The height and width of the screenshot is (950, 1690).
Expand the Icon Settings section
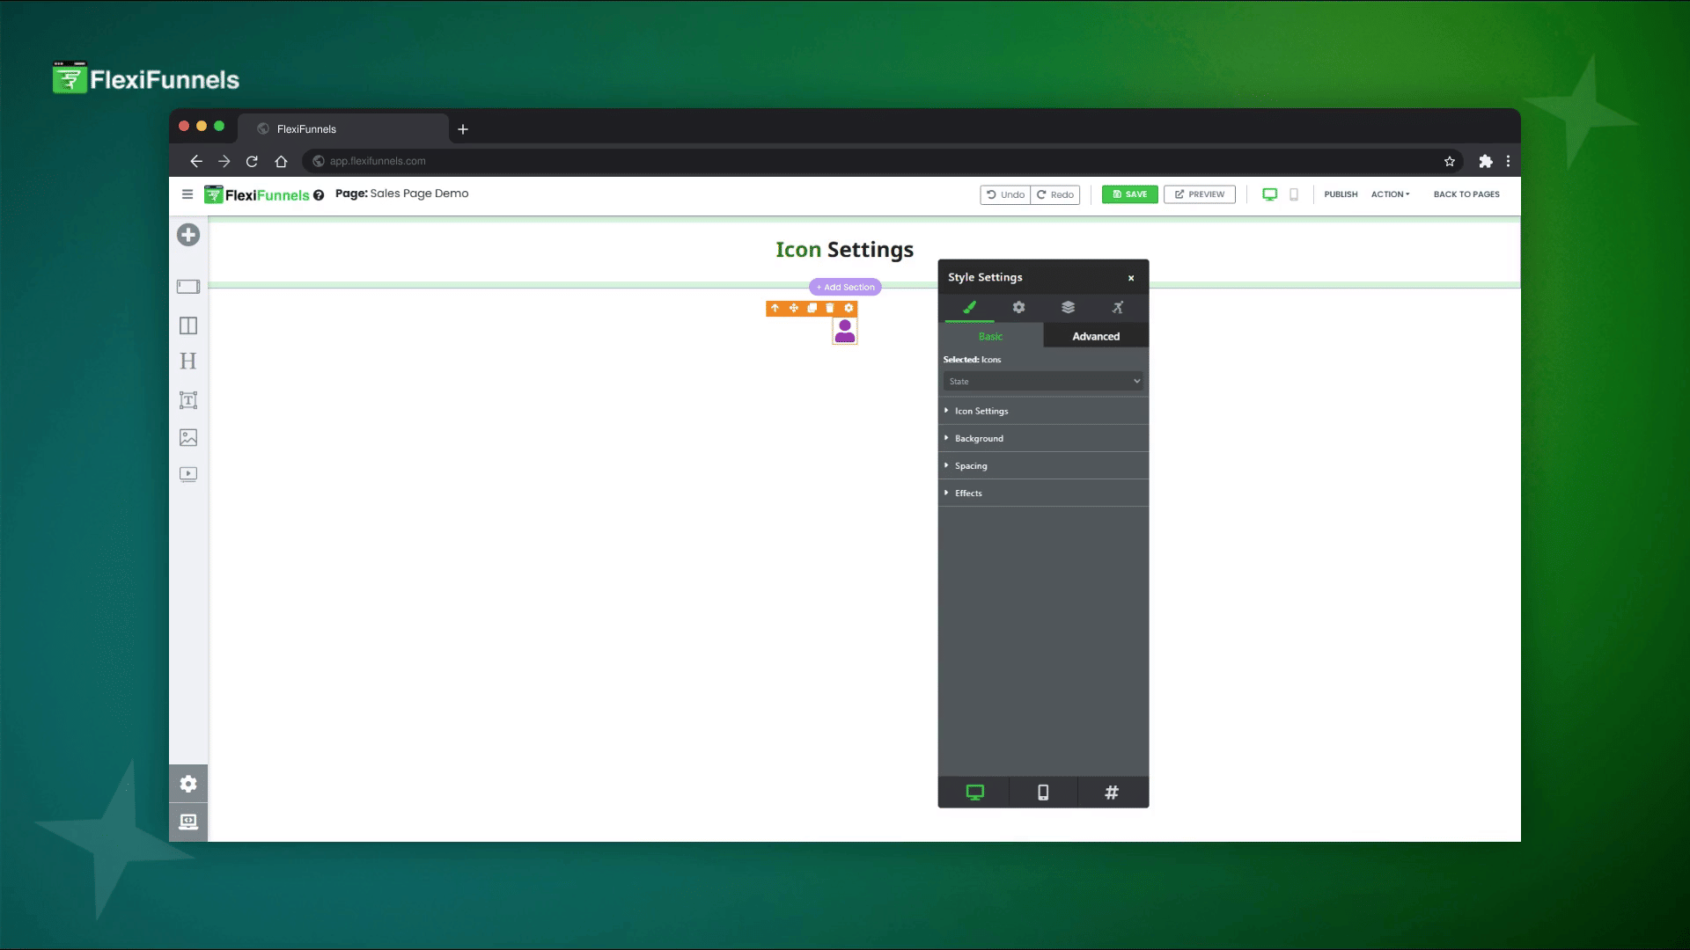point(981,411)
